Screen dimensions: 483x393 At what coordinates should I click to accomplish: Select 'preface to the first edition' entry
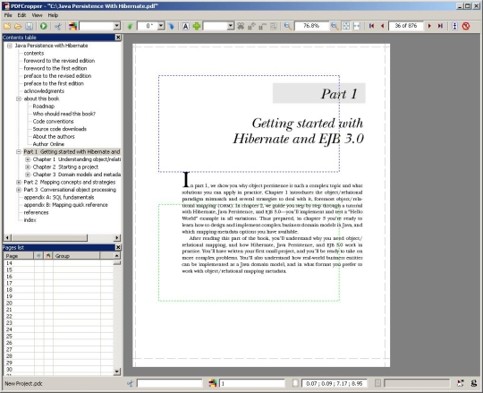click(54, 83)
